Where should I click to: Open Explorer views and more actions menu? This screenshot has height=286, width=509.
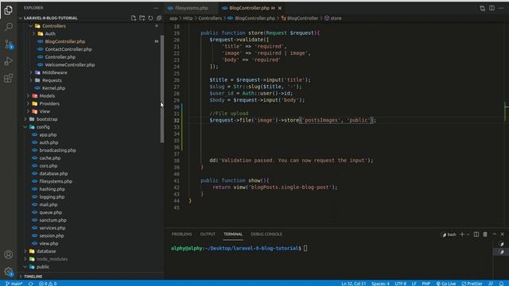coord(156,8)
